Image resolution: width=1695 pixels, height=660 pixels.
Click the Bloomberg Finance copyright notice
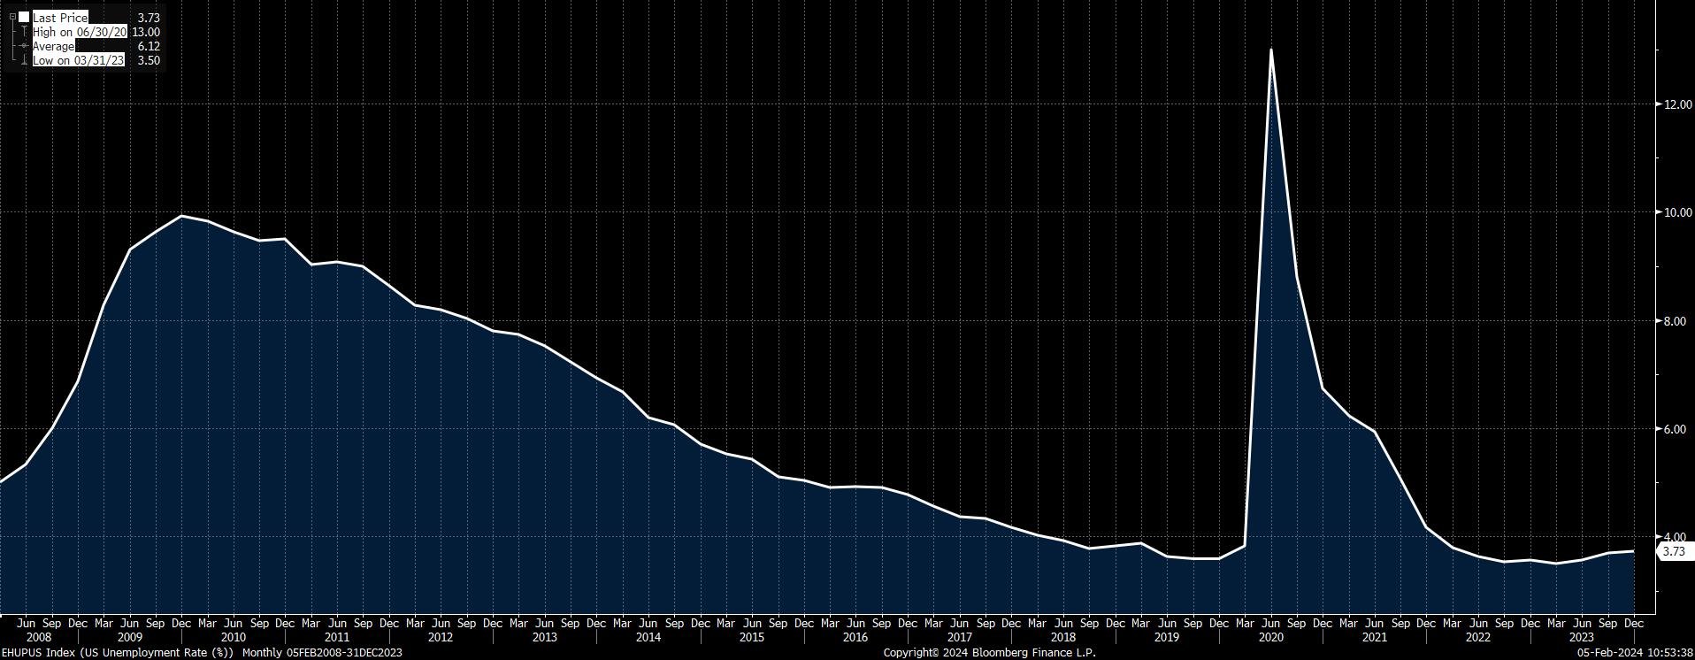(989, 653)
